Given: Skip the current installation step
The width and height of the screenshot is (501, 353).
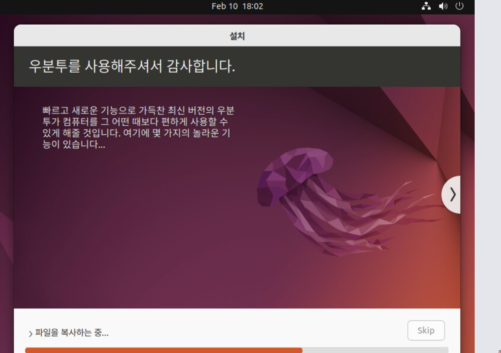Looking at the screenshot, I should click(426, 330).
